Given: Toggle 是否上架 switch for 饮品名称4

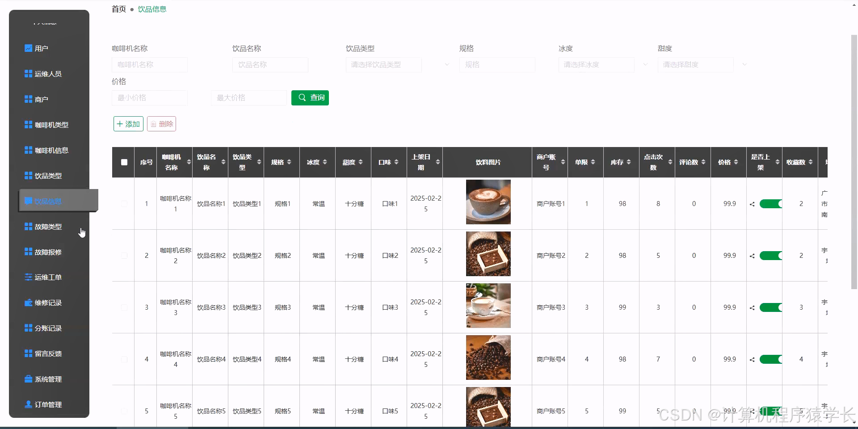Looking at the screenshot, I should pyautogui.click(x=771, y=359).
